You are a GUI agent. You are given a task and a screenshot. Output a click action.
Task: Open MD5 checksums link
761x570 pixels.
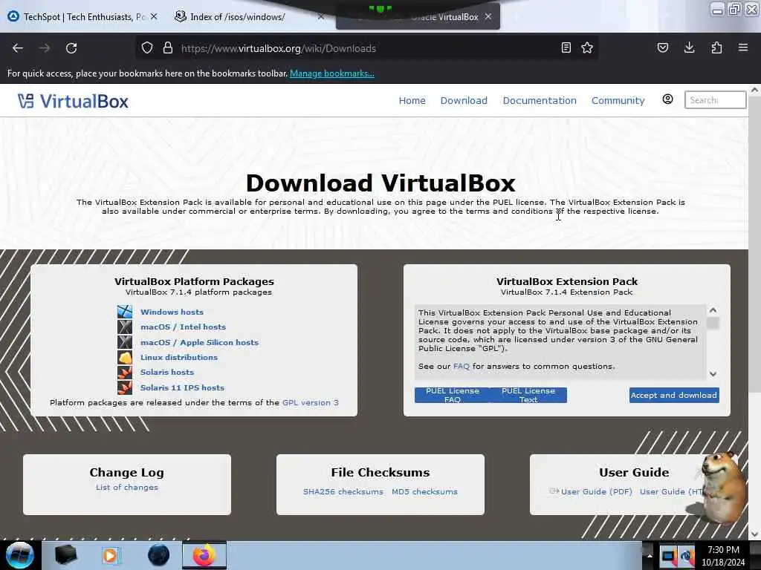(424, 491)
